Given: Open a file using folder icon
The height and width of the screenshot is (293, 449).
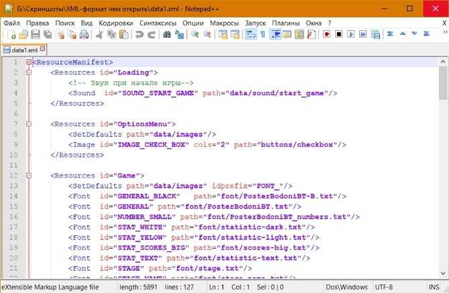Looking at the screenshot, I should point(23,35).
